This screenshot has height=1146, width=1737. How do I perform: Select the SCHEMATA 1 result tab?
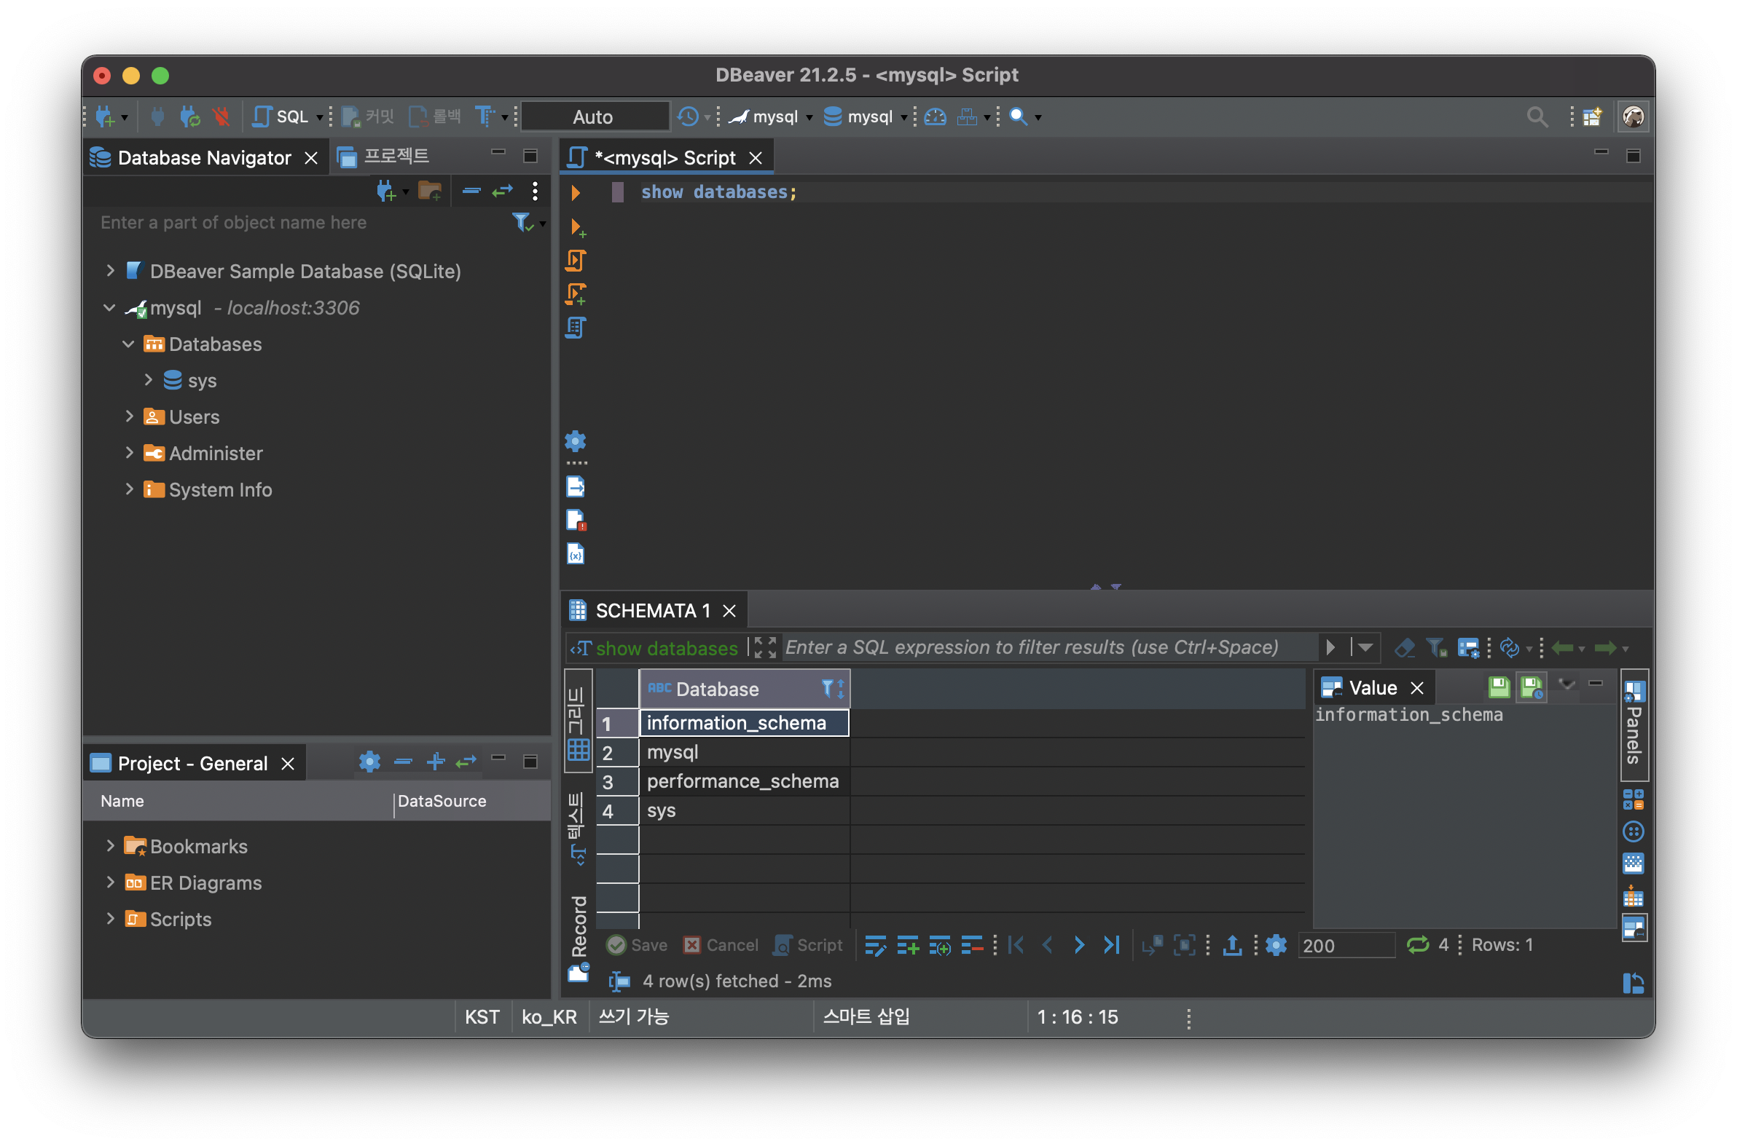[651, 611]
